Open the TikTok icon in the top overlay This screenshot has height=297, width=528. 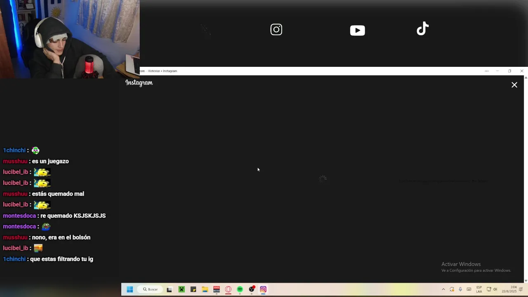coord(423,29)
